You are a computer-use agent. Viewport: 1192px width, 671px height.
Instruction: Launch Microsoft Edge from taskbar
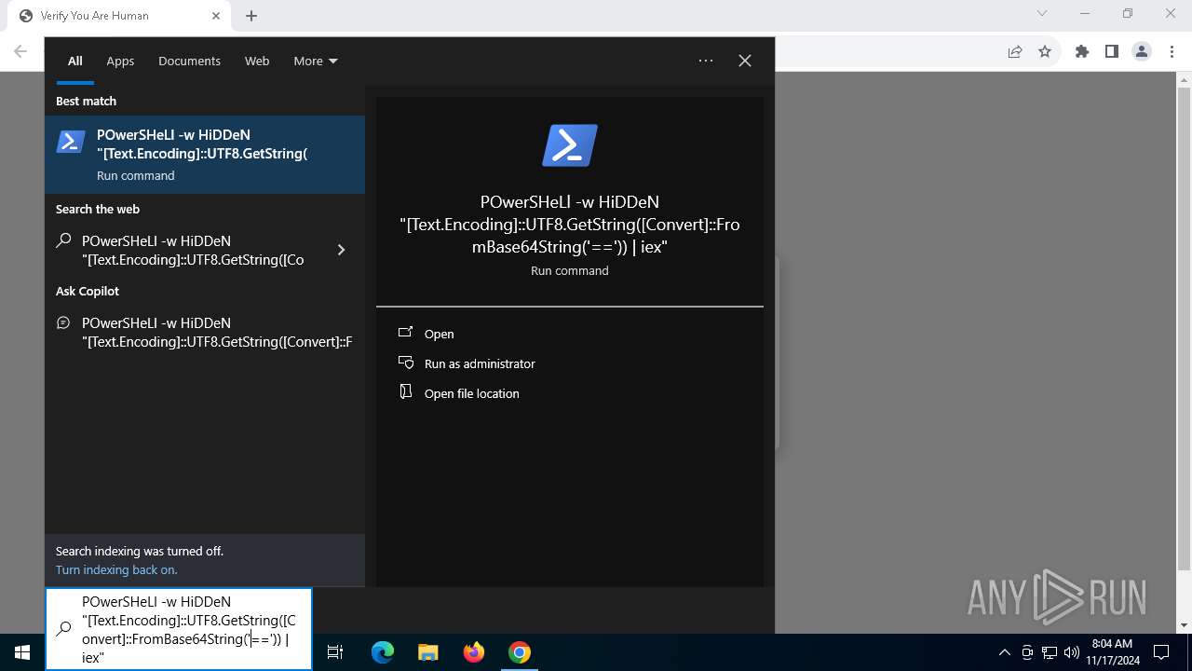pyautogui.click(x=383, y=652)
